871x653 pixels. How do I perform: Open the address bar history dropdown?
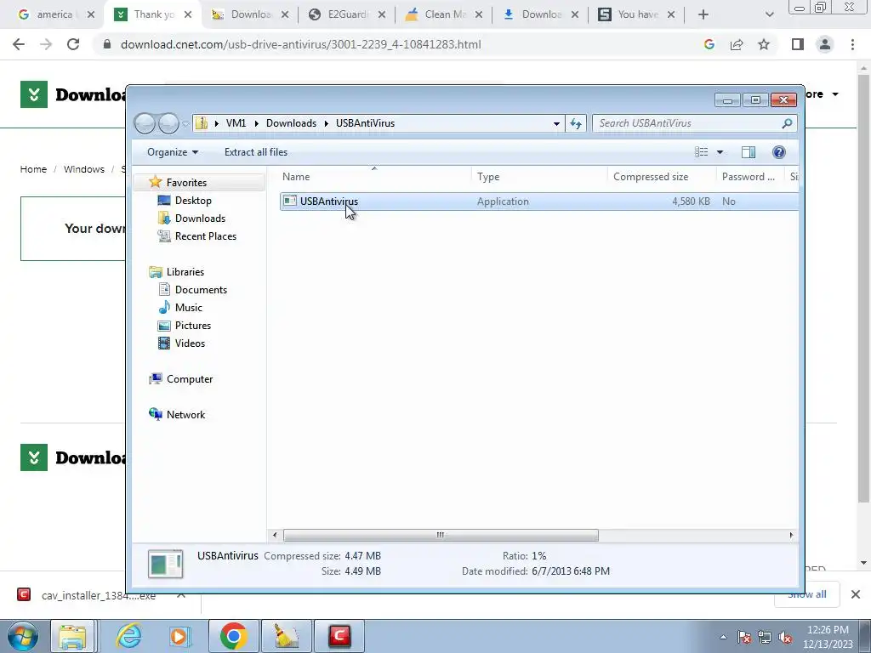(556, 124)
